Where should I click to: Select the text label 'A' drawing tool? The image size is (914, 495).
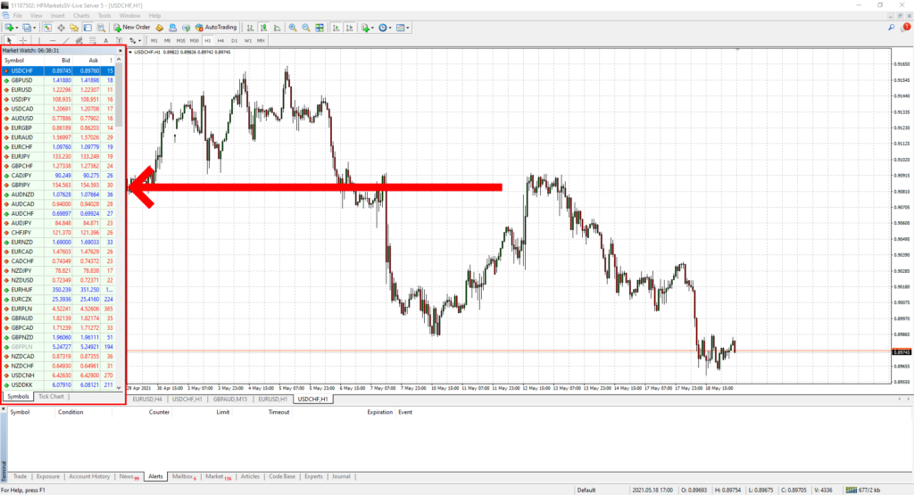click(x=105, y=41)
